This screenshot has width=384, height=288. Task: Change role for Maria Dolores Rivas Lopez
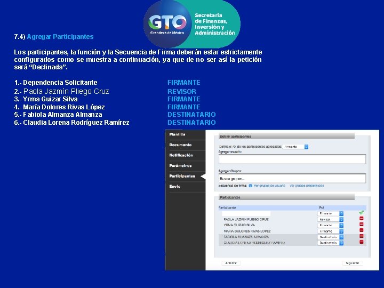pos(331,231)
